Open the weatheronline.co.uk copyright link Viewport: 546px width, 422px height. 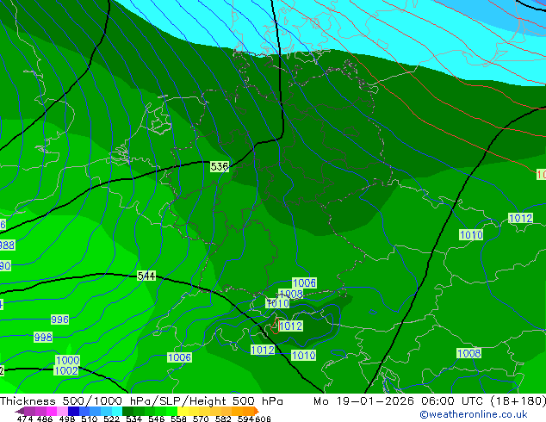(473, 414)
